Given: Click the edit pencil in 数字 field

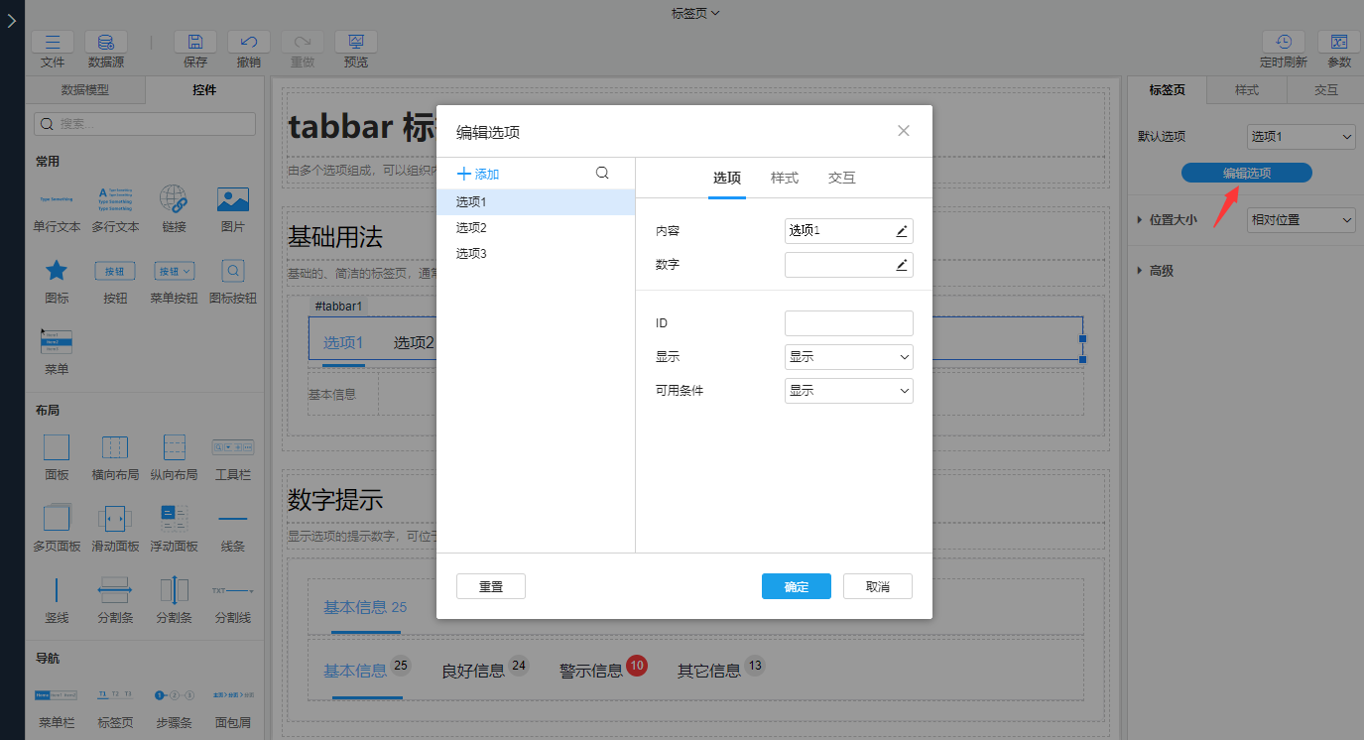Looking at the screenshot, I should click(x=902, y=265).
